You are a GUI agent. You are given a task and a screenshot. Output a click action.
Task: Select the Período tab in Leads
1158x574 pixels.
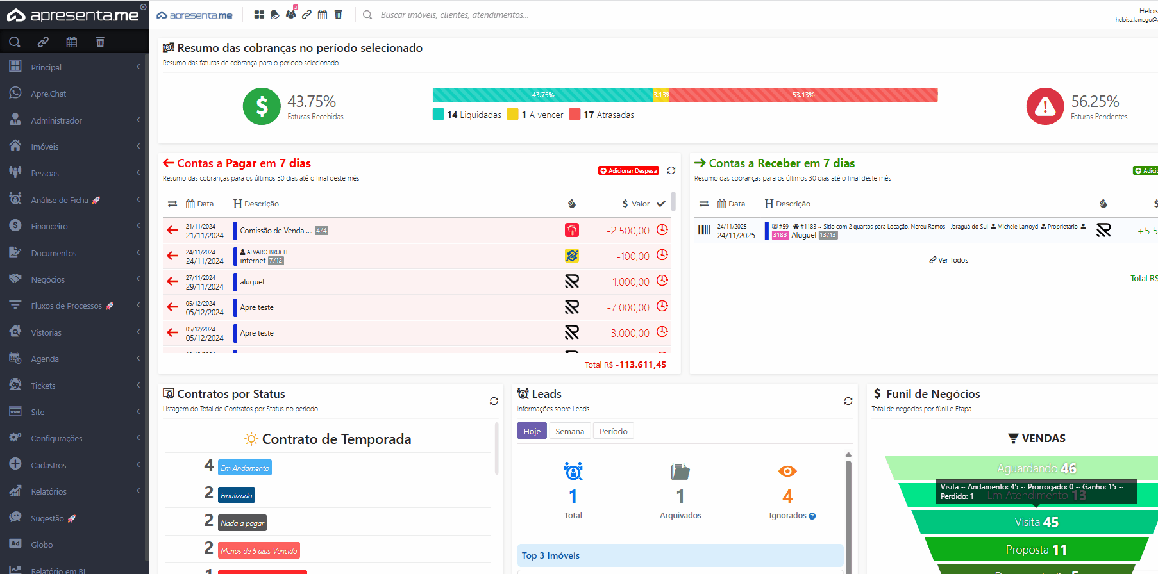pos(613,431)
